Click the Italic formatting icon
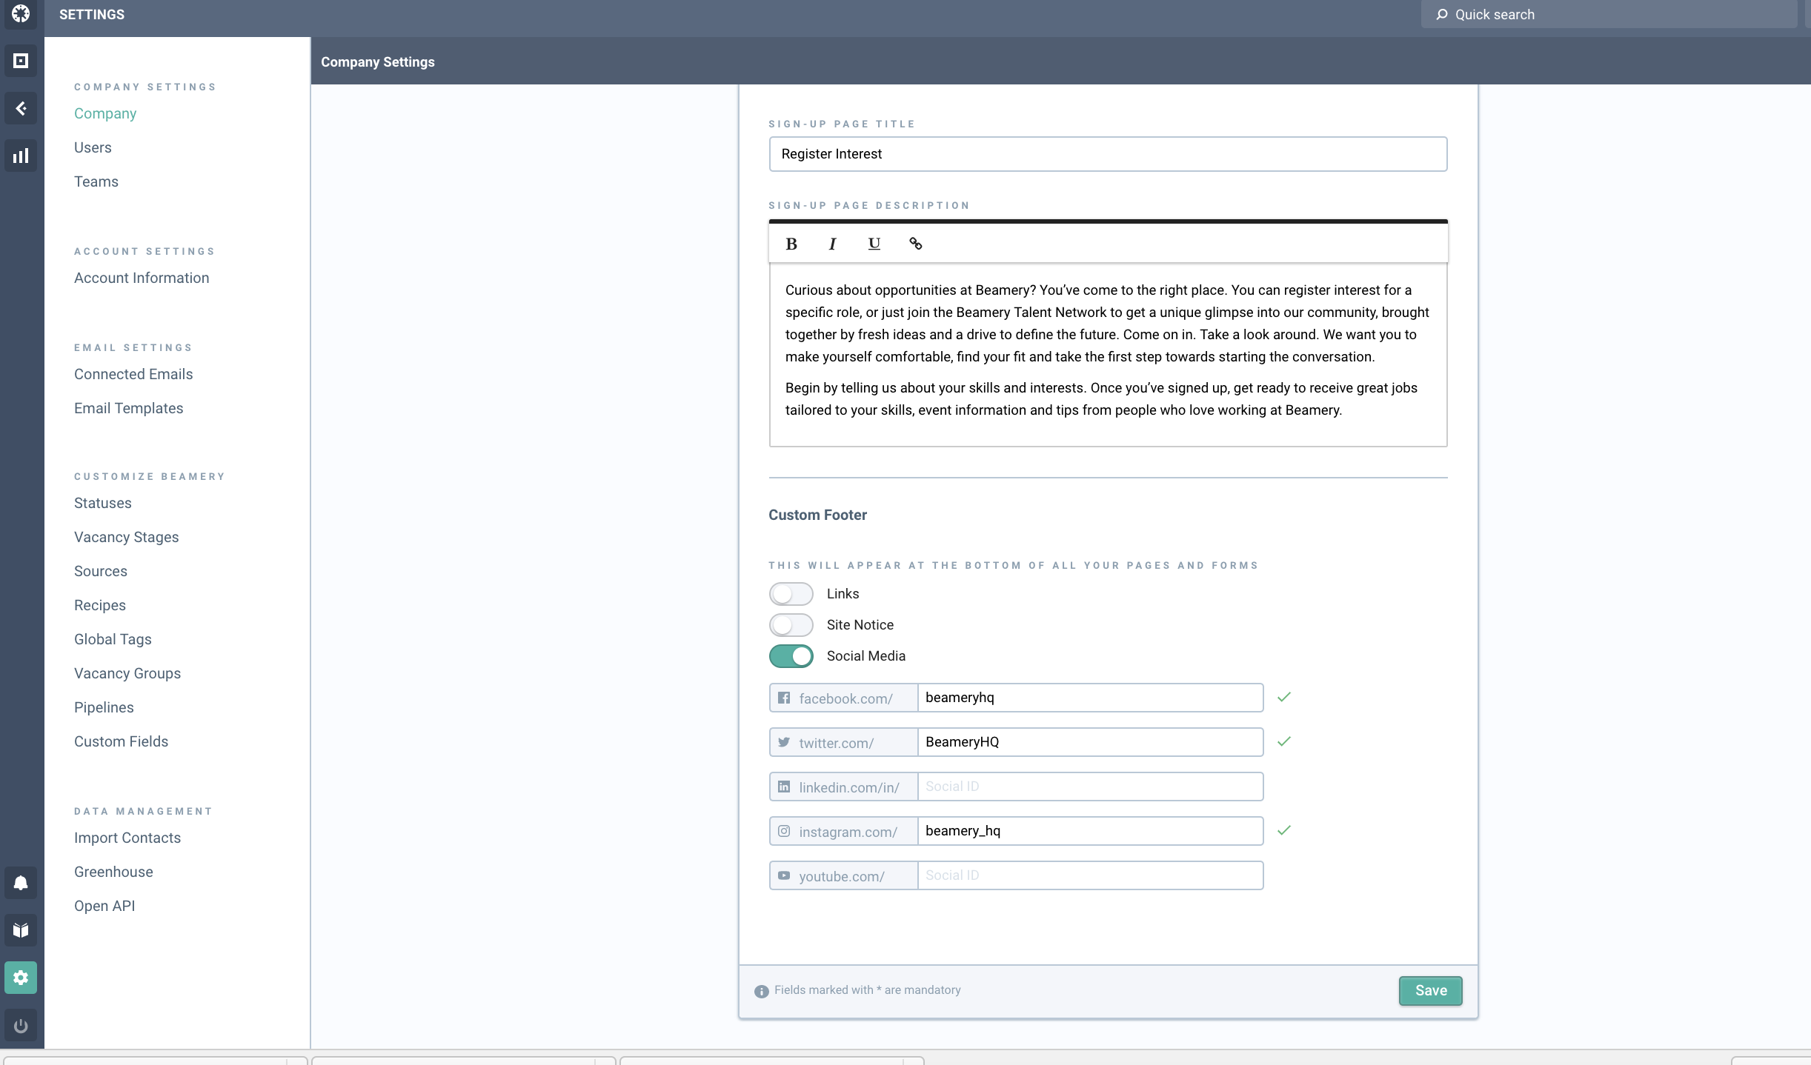 pyautogui.click(x=831, y=244)
